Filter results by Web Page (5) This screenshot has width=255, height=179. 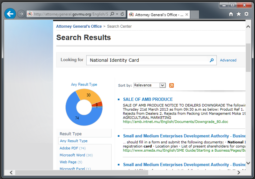coord(71,162)
